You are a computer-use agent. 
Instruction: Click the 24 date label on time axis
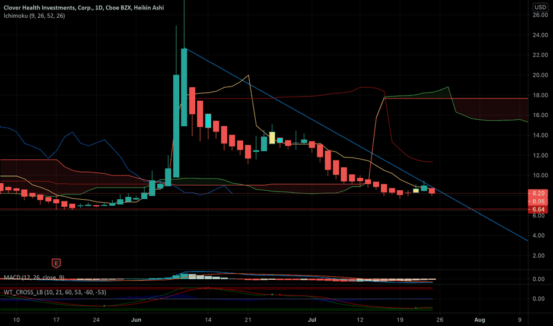96,320
